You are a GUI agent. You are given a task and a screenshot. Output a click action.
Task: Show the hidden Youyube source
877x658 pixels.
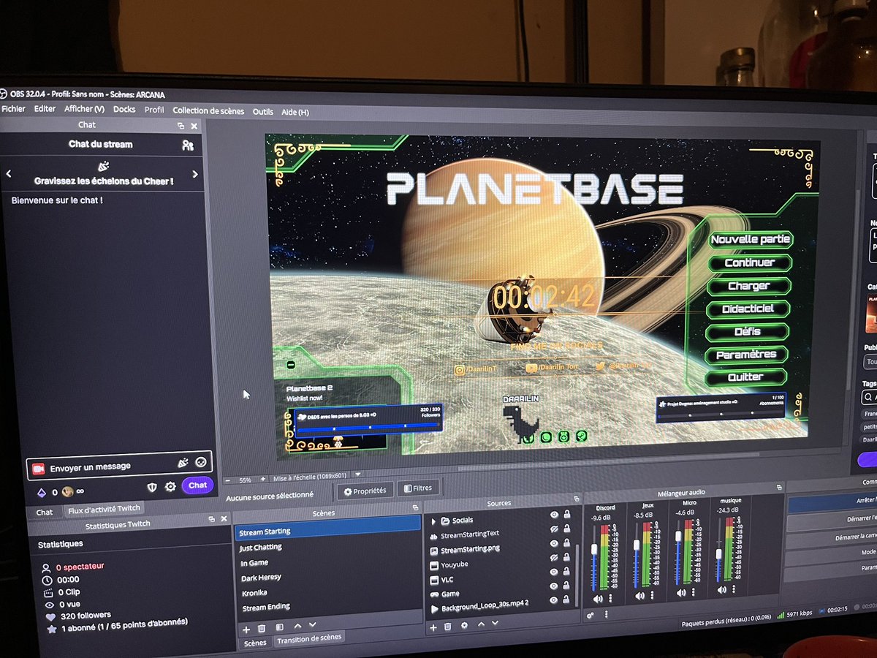(x=554, y=559)
